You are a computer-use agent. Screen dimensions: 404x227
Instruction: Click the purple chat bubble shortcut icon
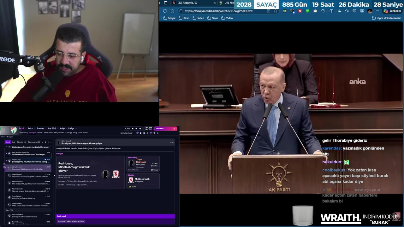click(137, 133)
